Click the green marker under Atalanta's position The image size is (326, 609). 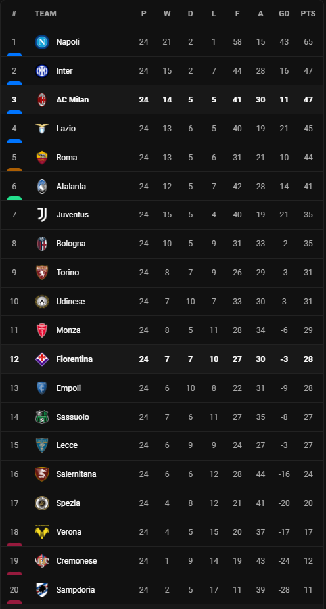[14, 198]
